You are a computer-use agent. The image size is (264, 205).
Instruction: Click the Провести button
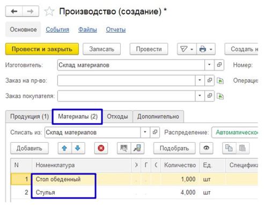tap(149, 49)
